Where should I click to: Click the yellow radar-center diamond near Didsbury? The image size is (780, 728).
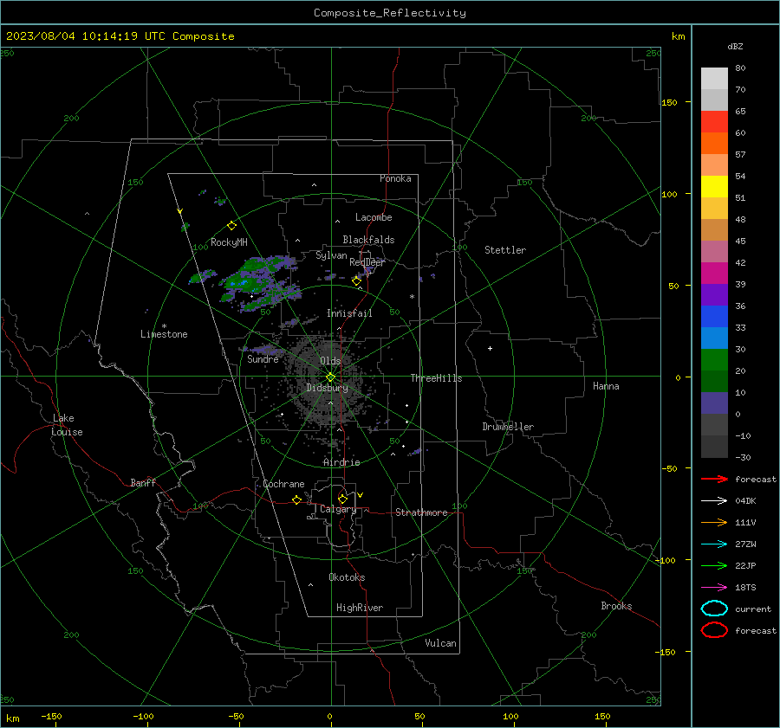(331, 377)
